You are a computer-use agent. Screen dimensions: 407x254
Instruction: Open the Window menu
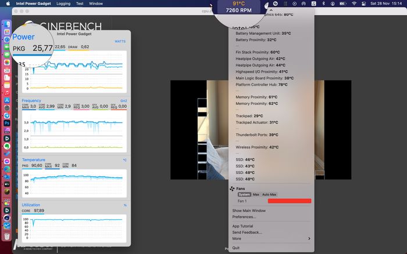[96, 3]
